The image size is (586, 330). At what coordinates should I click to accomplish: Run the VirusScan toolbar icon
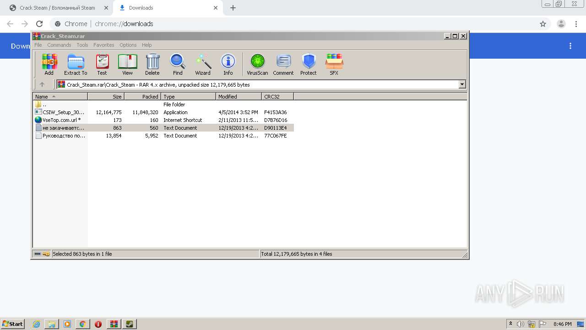point(257,64)
